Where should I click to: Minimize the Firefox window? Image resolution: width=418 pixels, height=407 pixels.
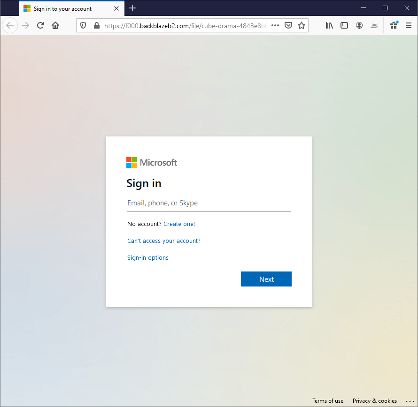pos(364,8)
